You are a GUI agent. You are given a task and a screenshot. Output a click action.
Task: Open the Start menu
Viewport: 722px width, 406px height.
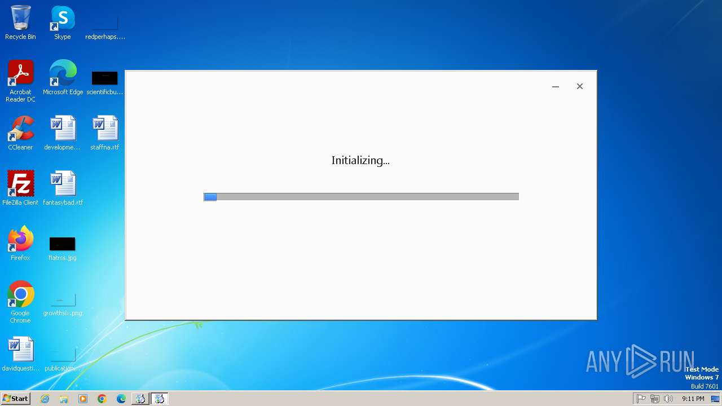point(15,399)
